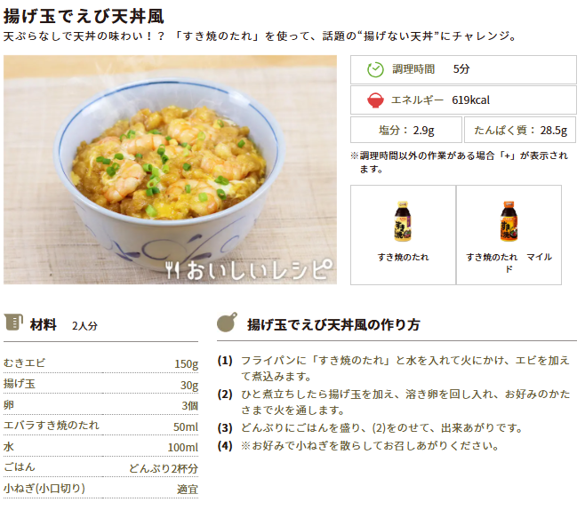Click the recipe title 揚げ玉でえび天丼風
This screenshot has width=585, height=526.
point(84,16)
